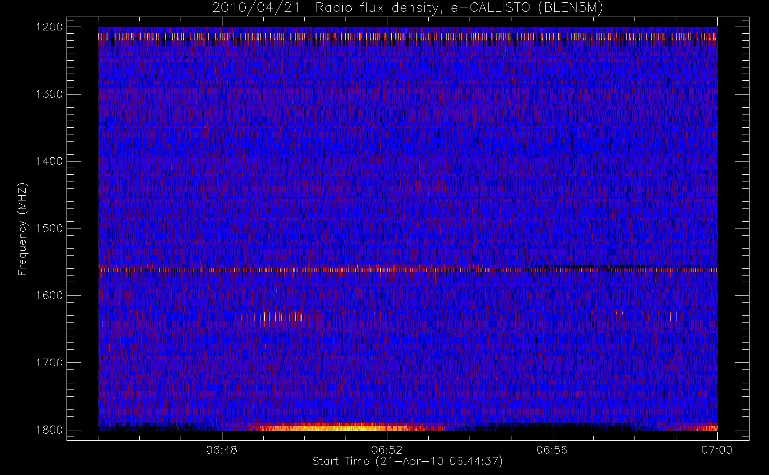Image resolution: width=769 pixels, height=475 pixels.
Task: Click the 'Frequency (MHZ)' axis title
Action: pyautogui.click(x=22, y=229)
